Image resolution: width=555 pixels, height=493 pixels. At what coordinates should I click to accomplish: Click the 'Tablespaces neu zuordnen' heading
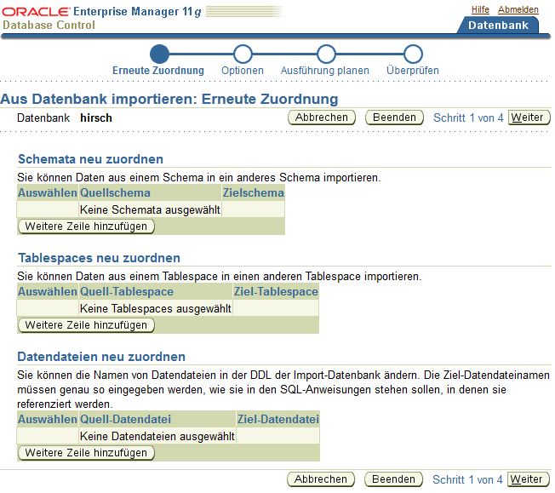pos(99,258)
